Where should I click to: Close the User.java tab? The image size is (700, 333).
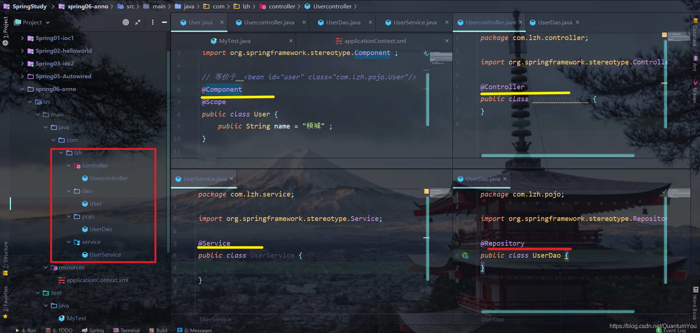tap(222, 22)
